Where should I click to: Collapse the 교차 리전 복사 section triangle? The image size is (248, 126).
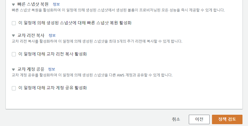(x=13, y=36)
